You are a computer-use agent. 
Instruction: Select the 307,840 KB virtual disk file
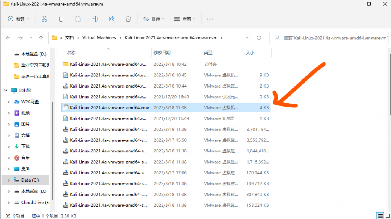pyautogui.click(x=166, y=195)
